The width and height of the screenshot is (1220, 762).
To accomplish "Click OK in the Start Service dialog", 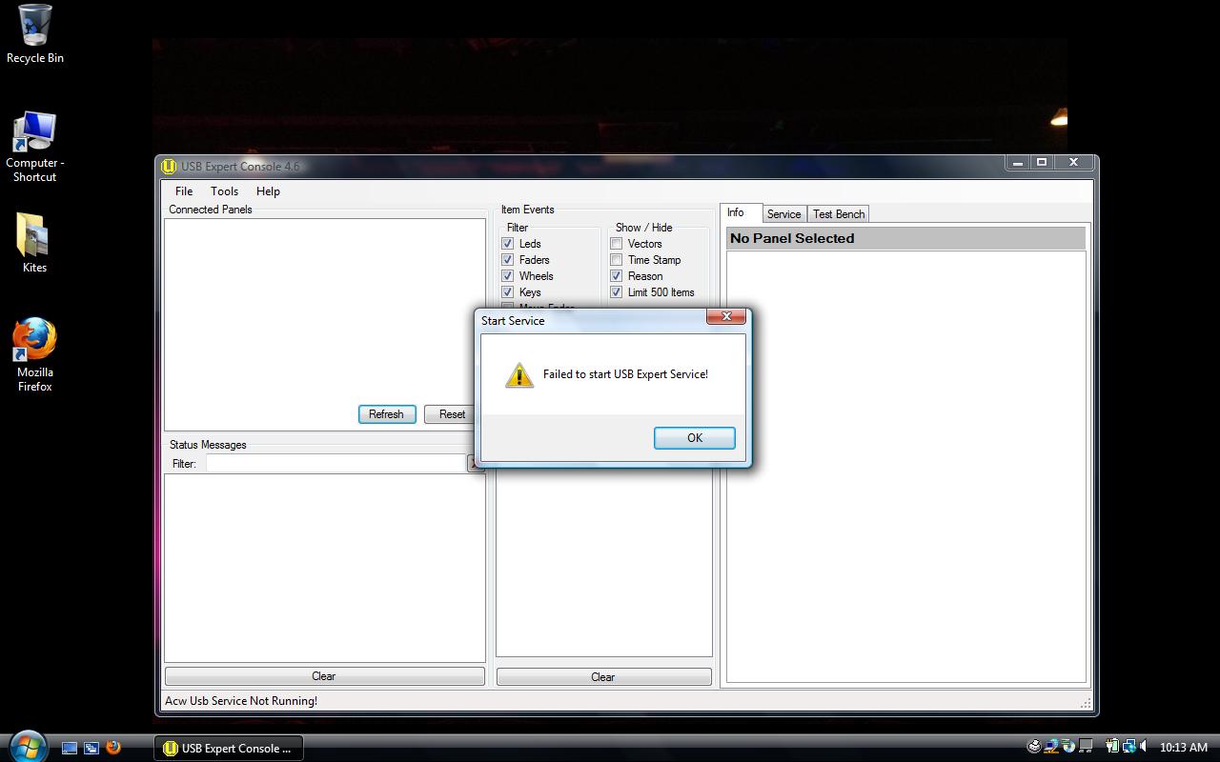I will coord(694,438).
